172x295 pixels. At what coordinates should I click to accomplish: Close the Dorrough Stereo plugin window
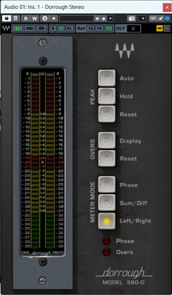167,8
